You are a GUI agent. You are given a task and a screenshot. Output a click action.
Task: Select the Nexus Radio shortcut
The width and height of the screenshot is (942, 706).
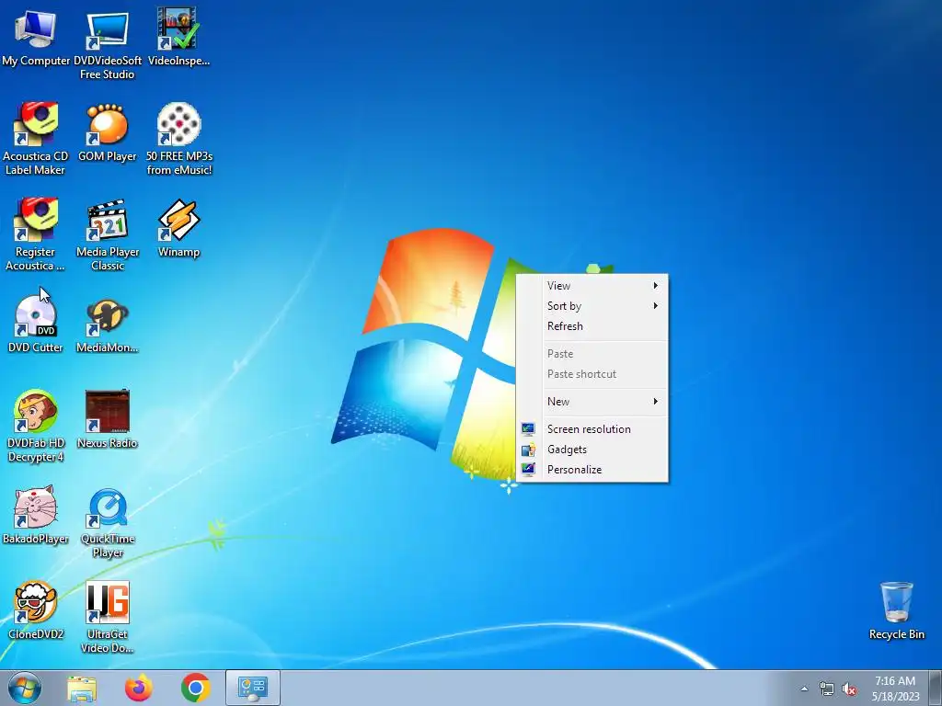tap(108, 419)
